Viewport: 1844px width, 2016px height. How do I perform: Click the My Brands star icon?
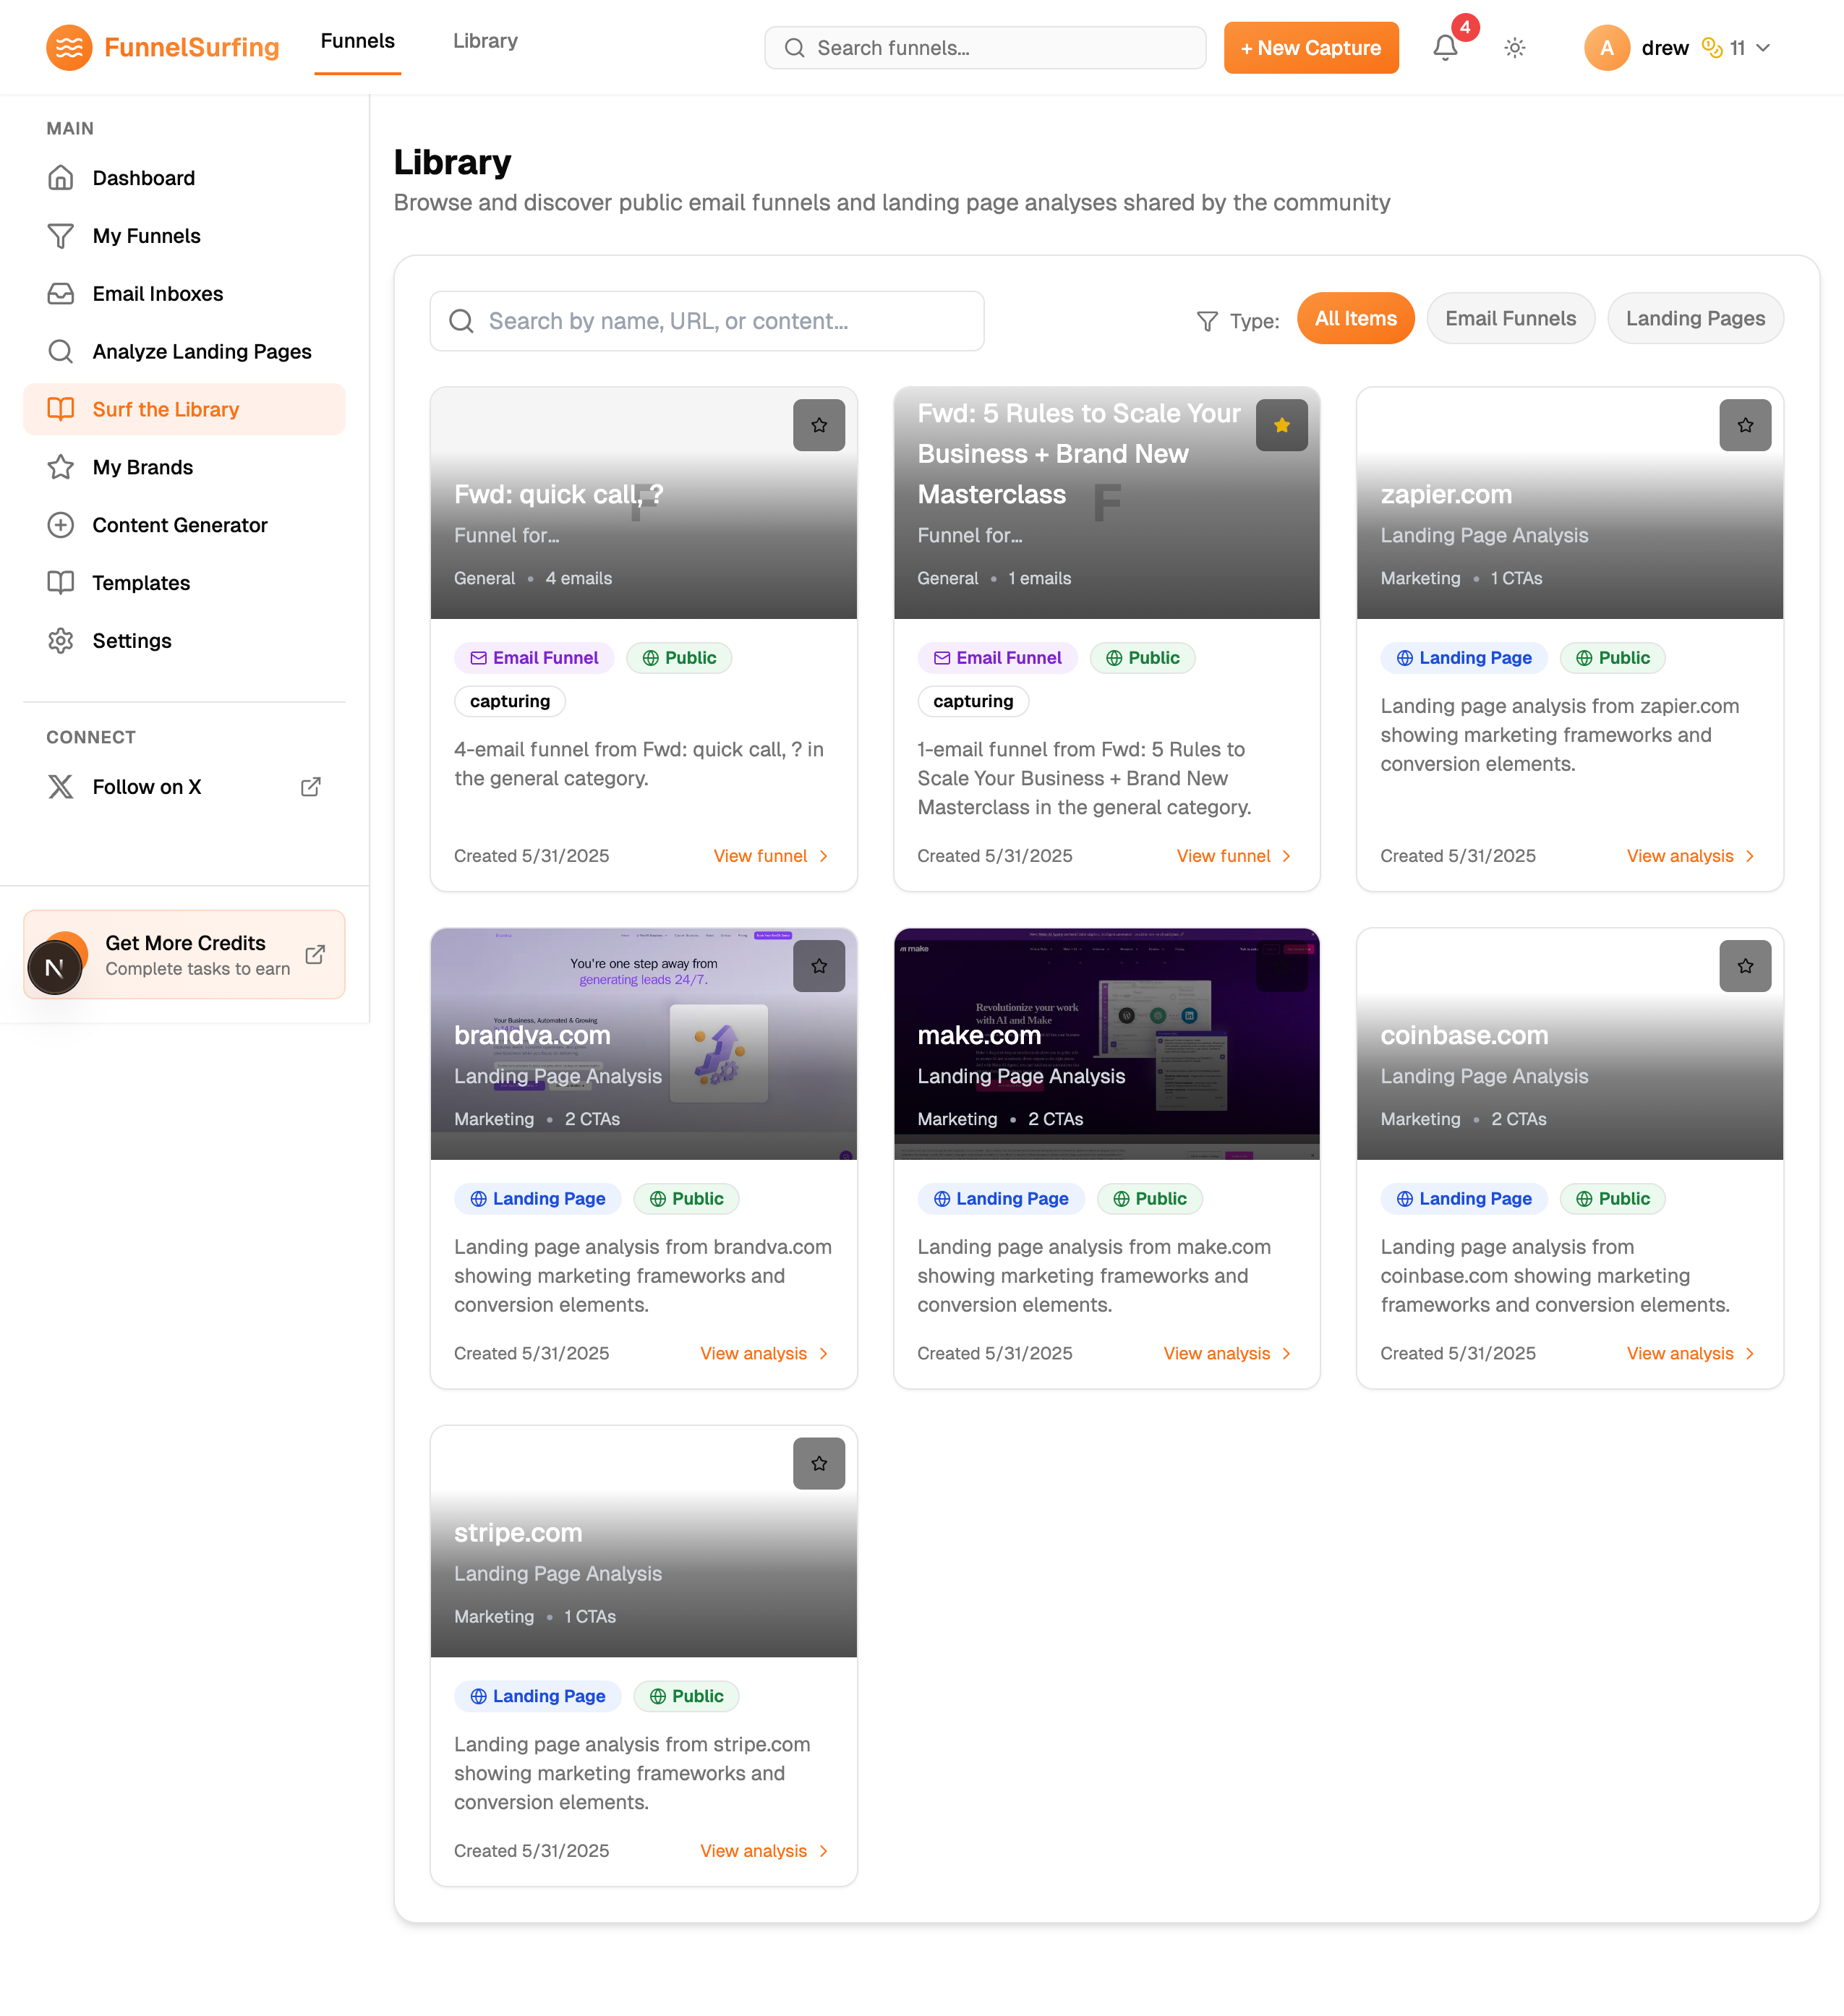click(61, 467)
